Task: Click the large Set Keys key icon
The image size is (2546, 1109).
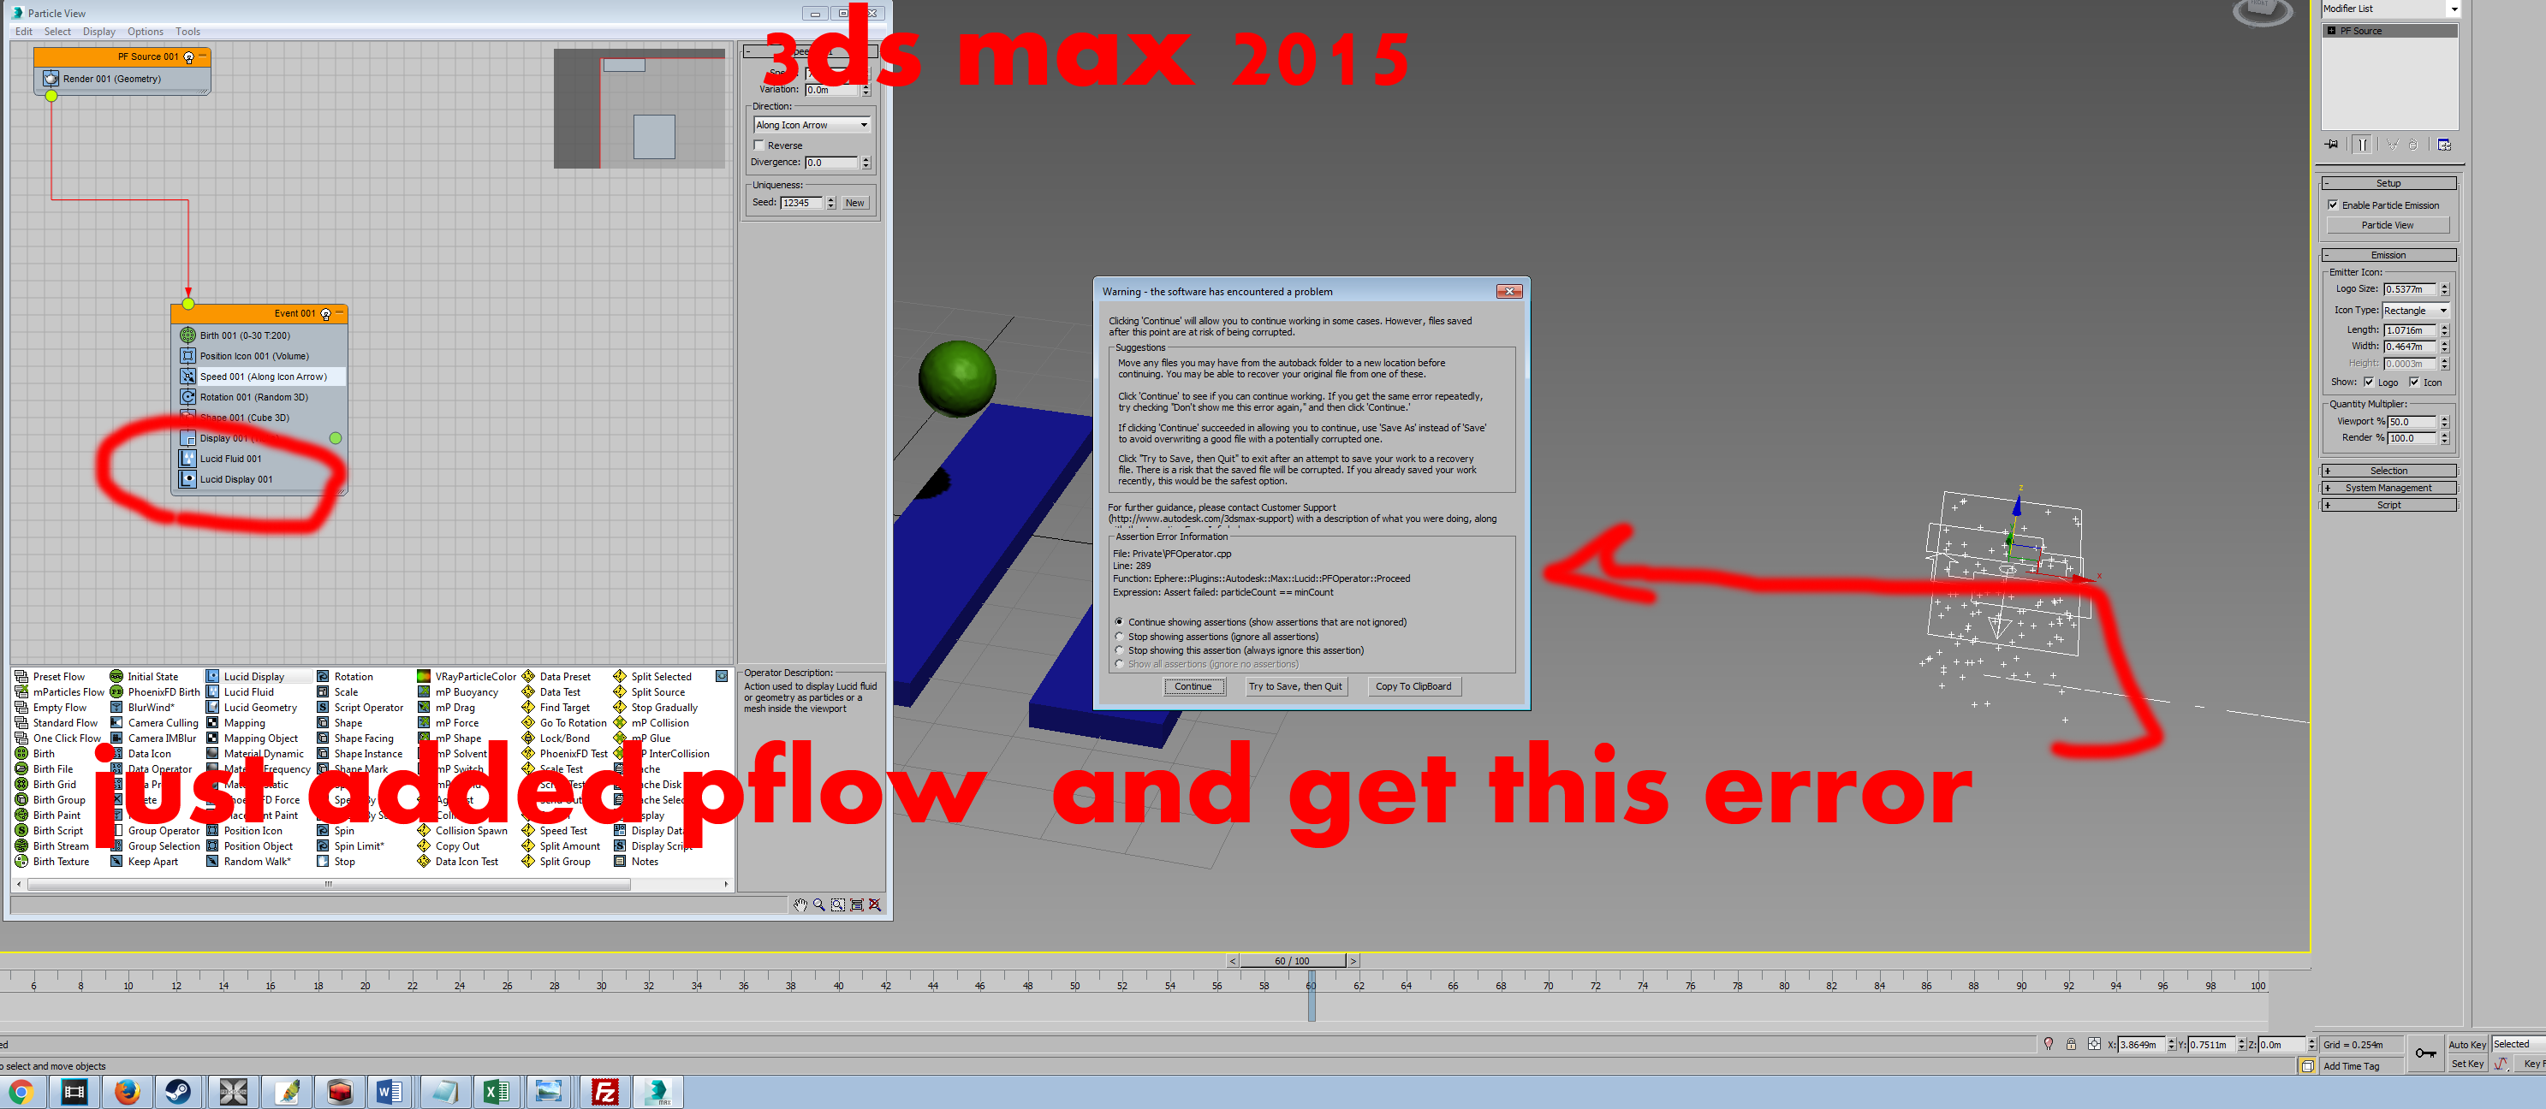Action: click(x=2424, y=1053)
